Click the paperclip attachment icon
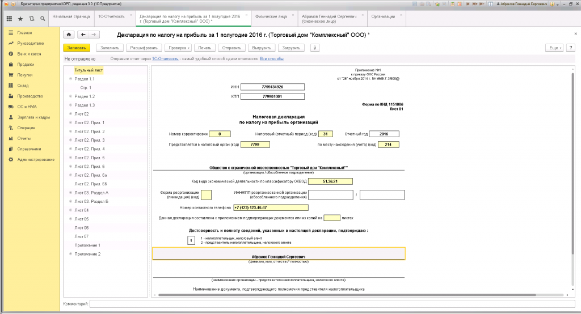Screen dimensions: 581x314 314,48
